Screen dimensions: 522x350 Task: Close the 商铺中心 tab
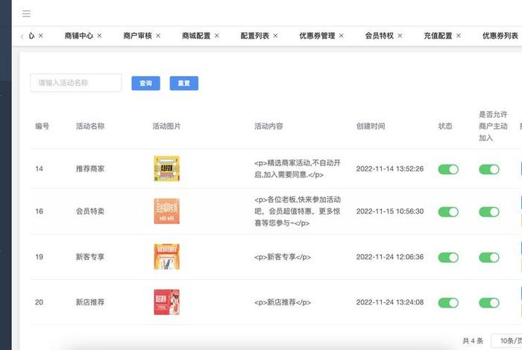[99, 36]
